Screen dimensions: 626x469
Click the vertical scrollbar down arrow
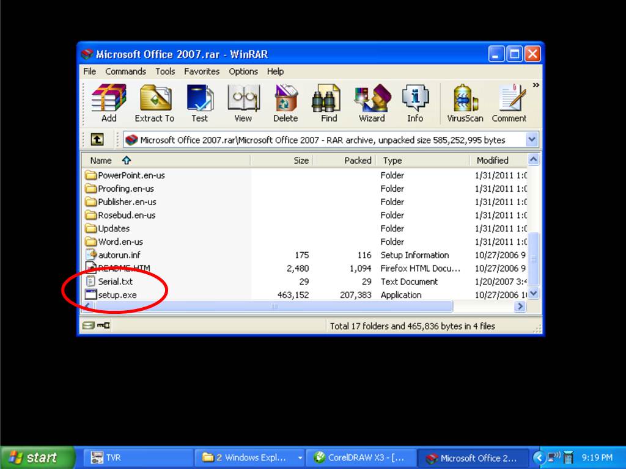pyautogui.click(x=533, y=293)
